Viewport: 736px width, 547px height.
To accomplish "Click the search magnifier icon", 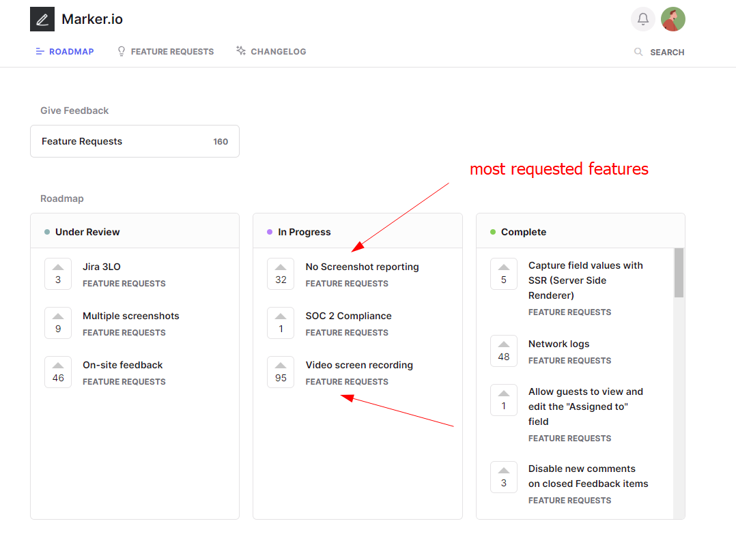I will coord(638,52).
